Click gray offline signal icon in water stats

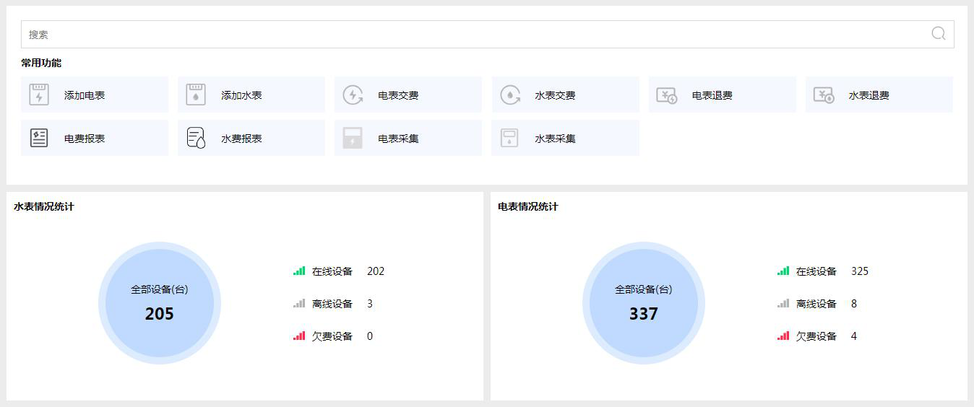[x=299, y=303]
